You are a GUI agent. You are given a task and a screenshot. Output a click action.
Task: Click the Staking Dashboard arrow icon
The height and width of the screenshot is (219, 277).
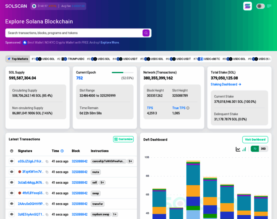240,84
